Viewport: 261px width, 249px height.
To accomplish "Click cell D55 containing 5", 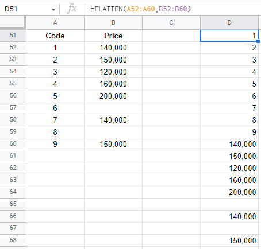I will point(229,84).
